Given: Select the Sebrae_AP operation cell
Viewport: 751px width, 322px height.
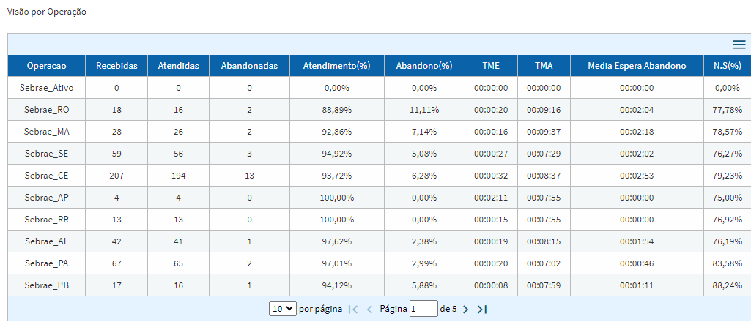Looking at the screenshot, I should coord(46,198).
